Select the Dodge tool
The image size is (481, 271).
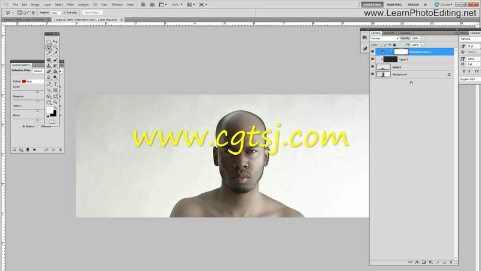point(55,77)
